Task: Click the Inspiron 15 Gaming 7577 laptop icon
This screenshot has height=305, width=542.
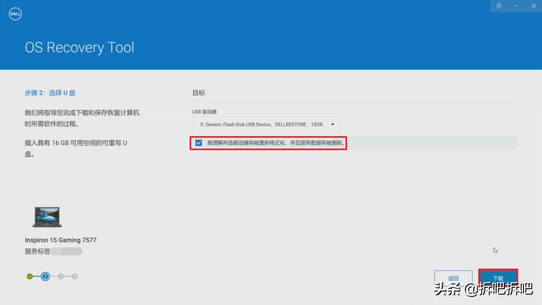Action: [47, 217]
